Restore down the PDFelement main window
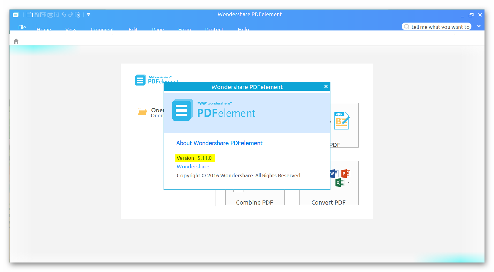Viewport: 494px width, 272px height. pos(471,15)
